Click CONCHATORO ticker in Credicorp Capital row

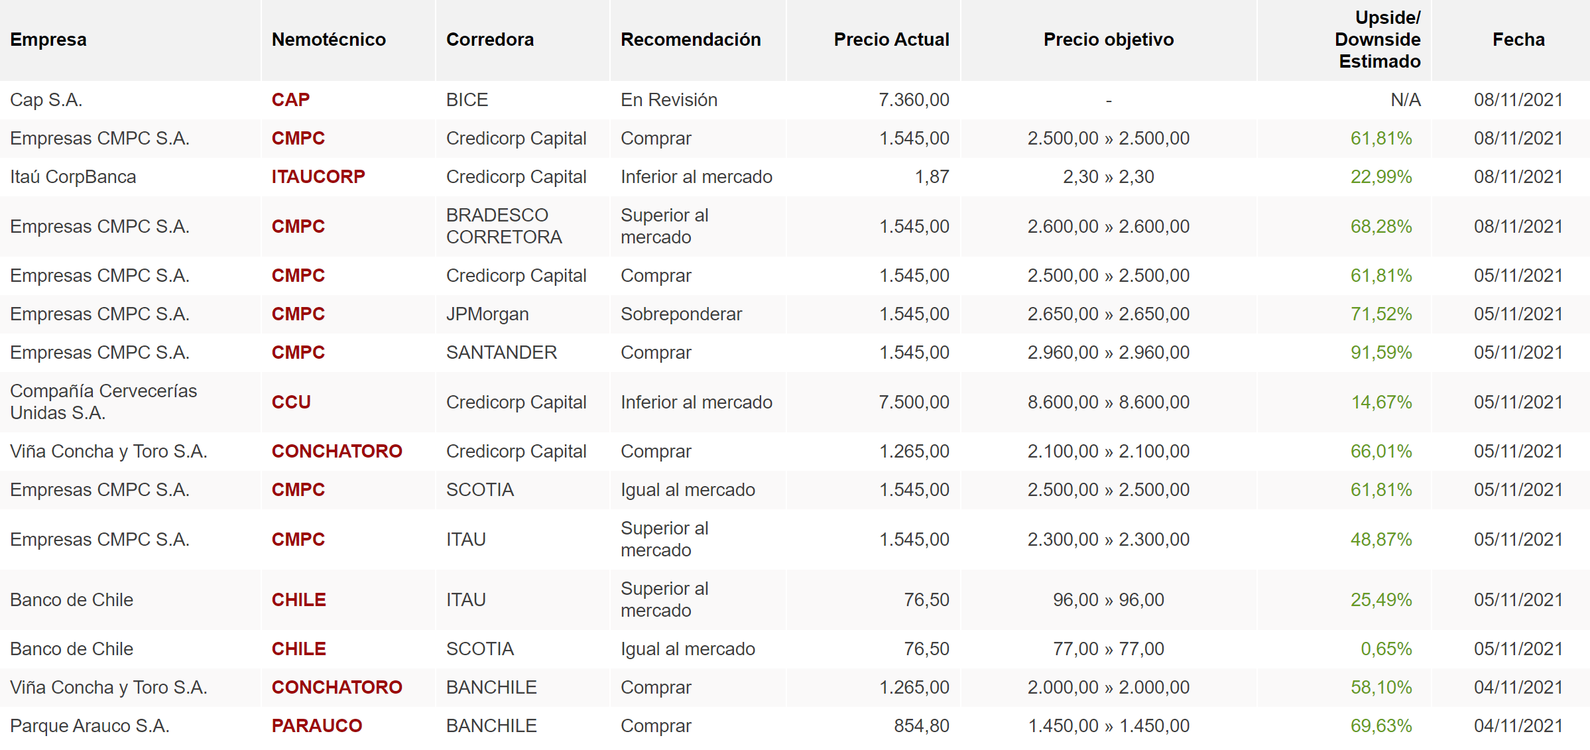(337, 452)
